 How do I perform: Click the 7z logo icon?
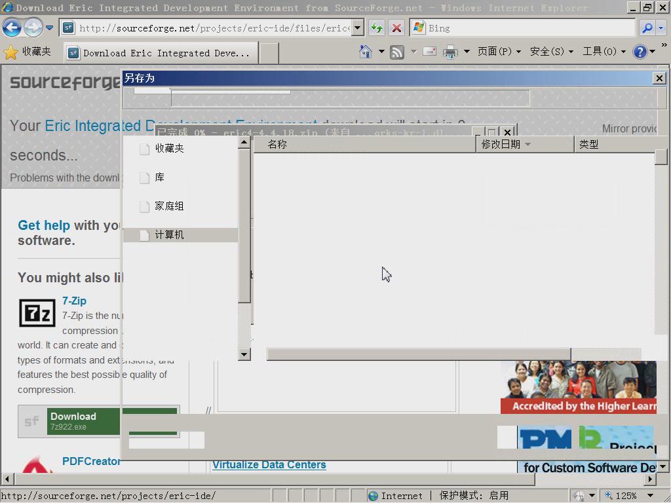37,313
